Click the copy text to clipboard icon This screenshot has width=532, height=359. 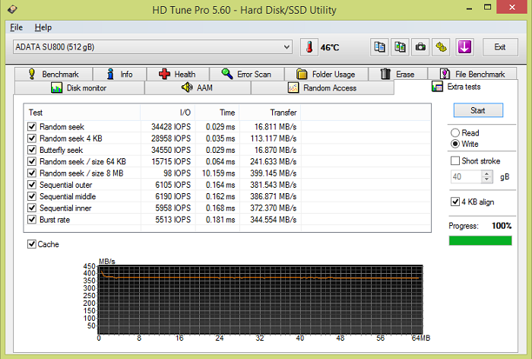point(380,47)
